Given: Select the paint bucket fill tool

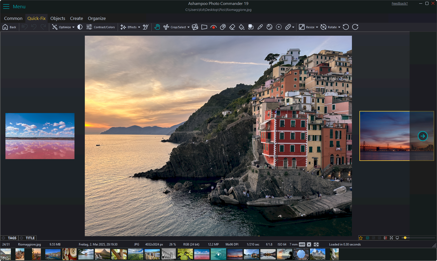Looking at the screenshot, I should tap(242, 27).
